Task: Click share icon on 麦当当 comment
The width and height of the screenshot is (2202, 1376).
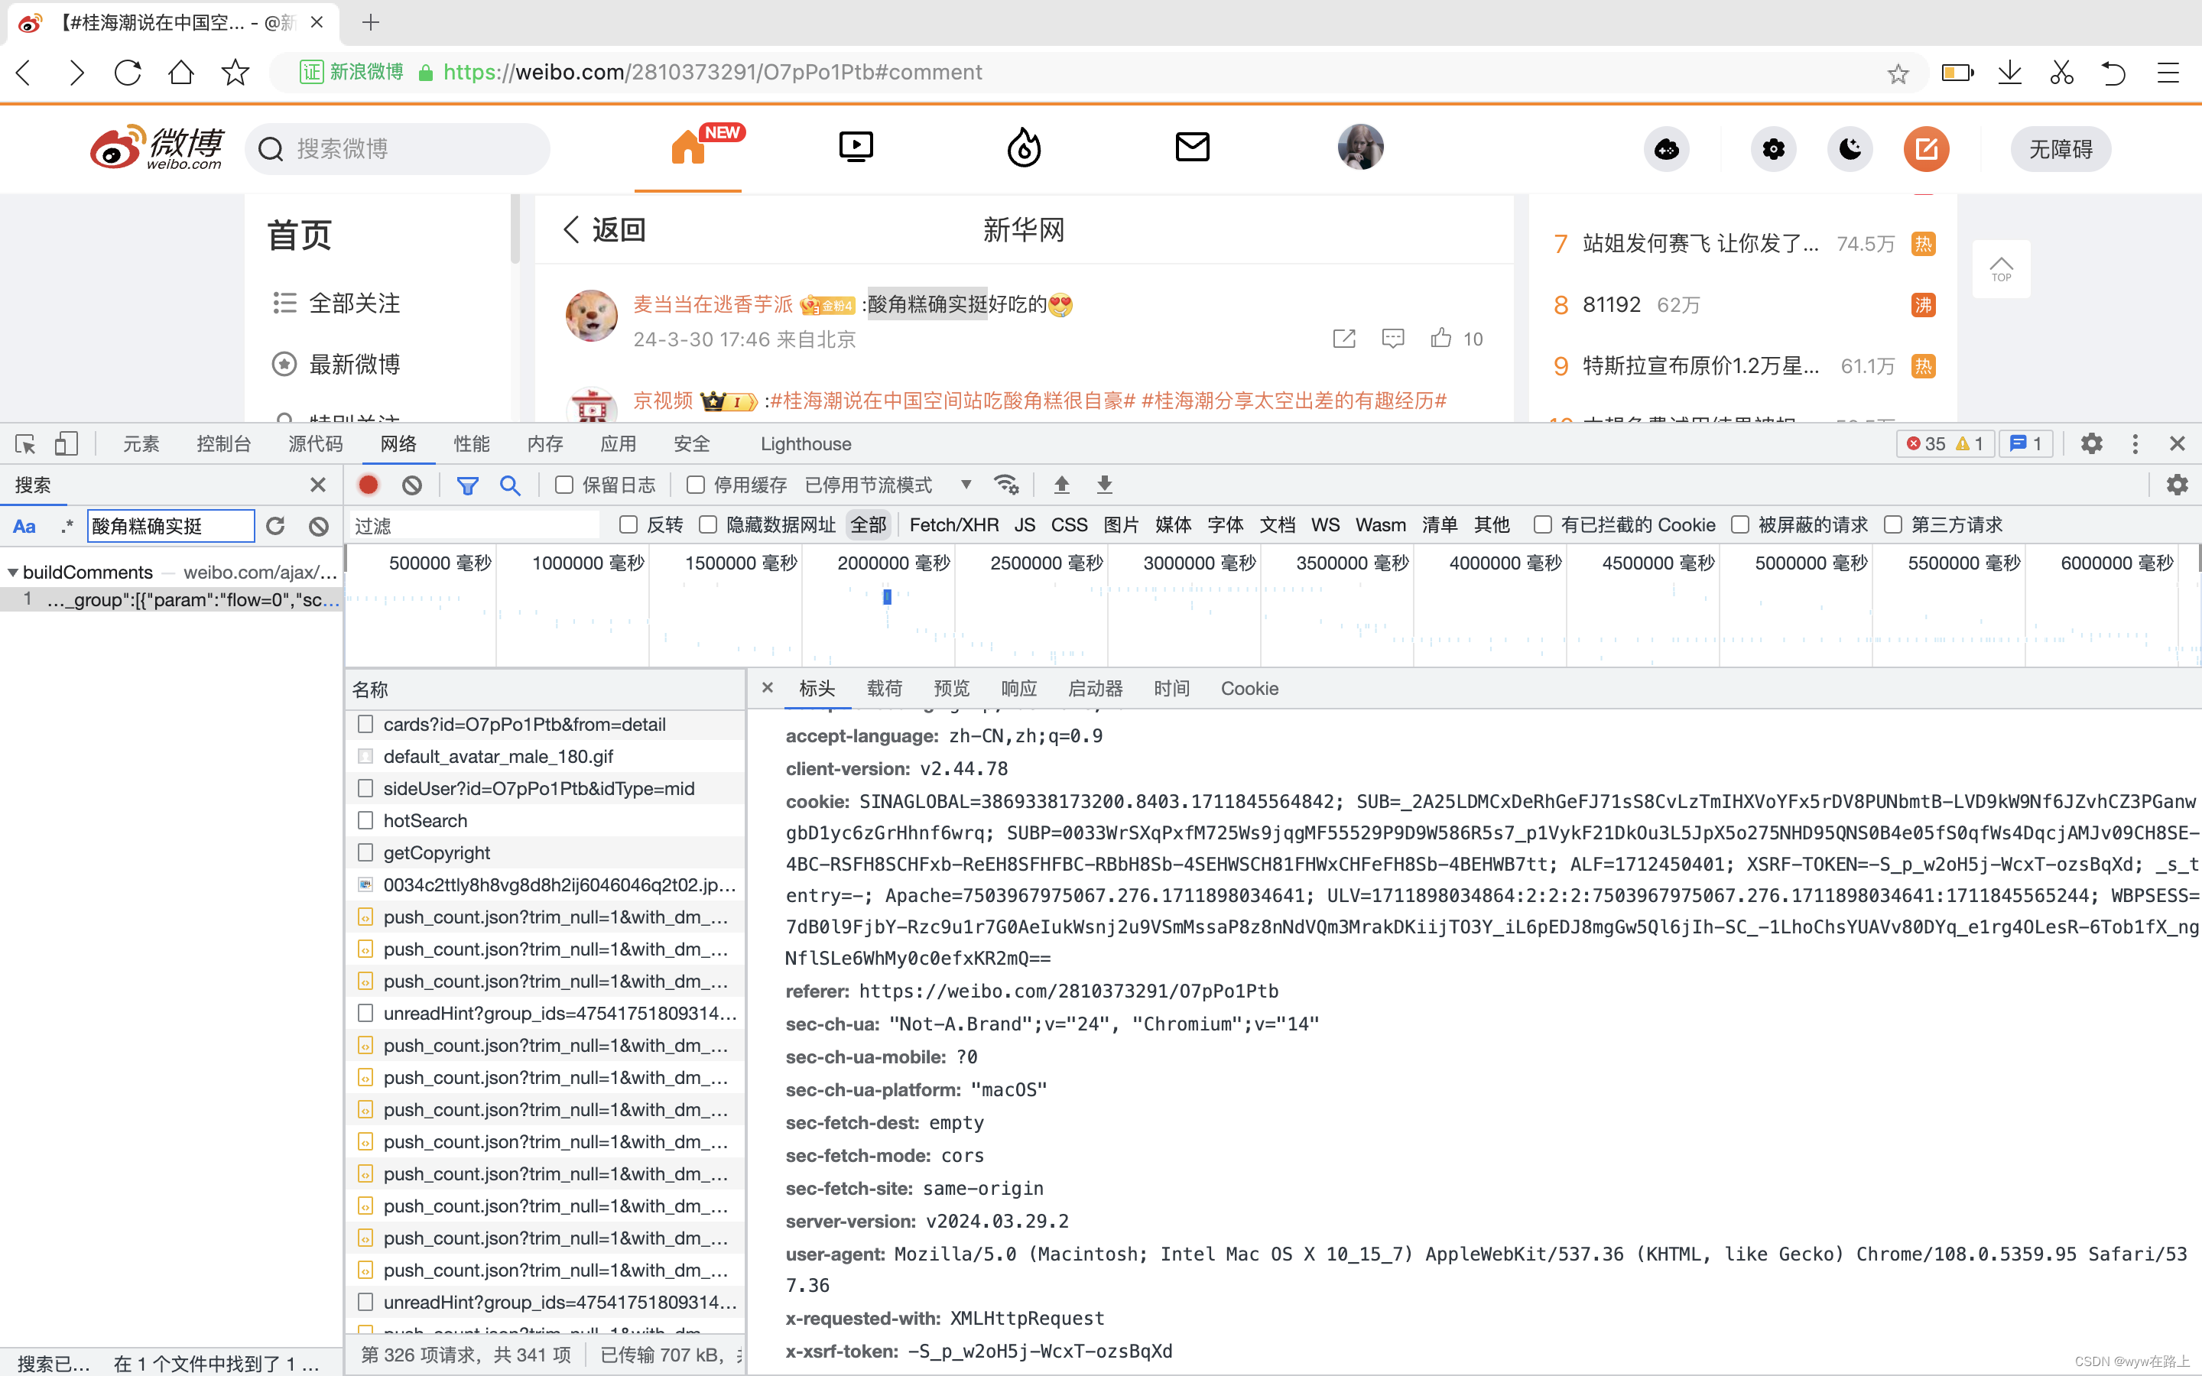Action: [x=1344, y=339]
